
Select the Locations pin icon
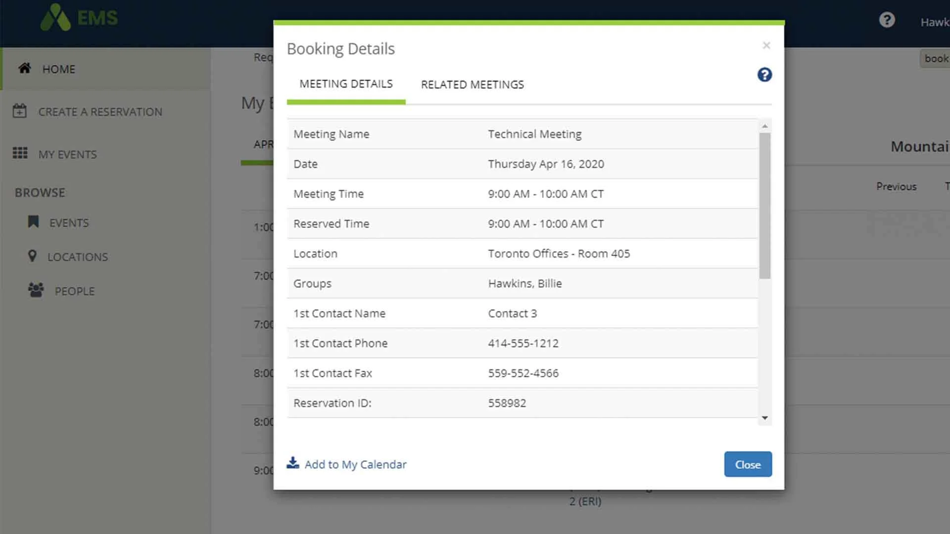click(32, 256)
